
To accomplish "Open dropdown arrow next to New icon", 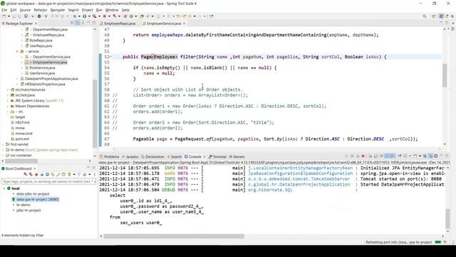I will [9, 16].
